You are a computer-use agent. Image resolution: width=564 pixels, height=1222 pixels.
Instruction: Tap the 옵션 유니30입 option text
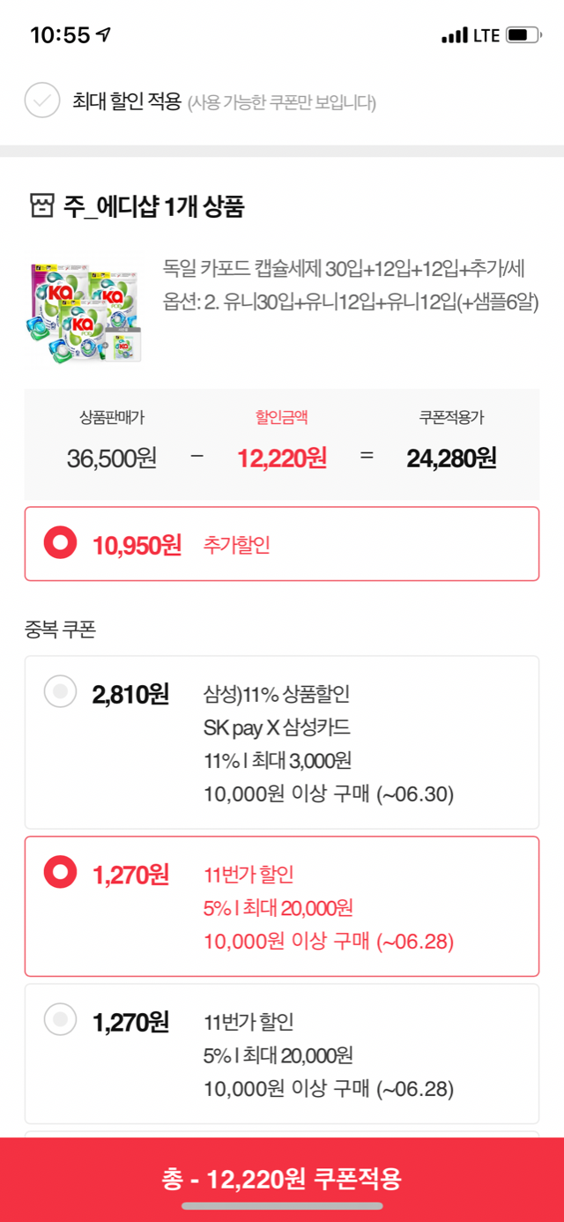point(351,302)
